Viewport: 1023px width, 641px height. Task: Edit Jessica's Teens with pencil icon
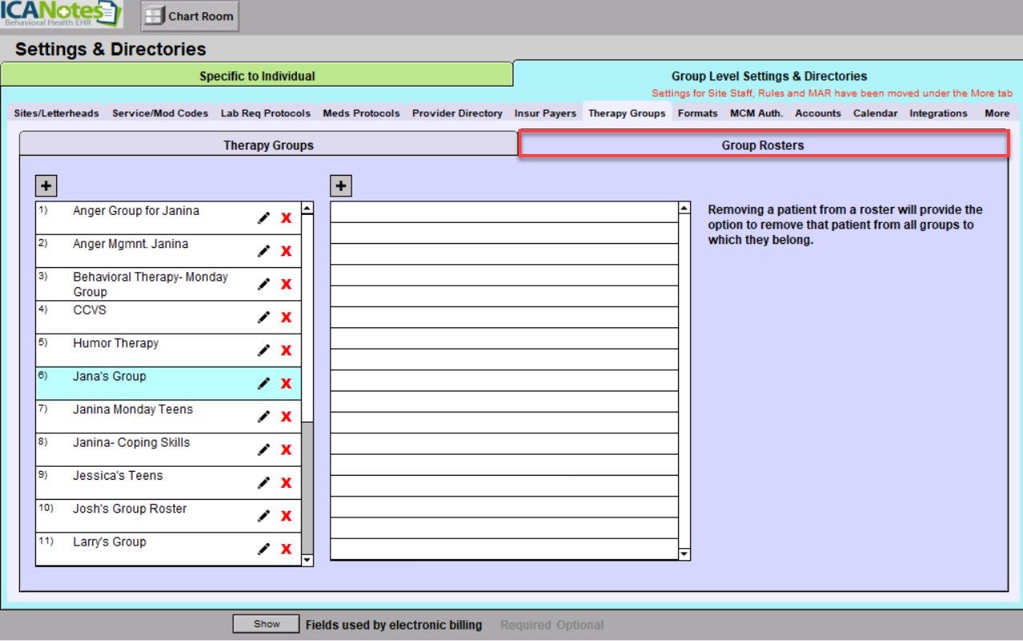coord(263,483)
